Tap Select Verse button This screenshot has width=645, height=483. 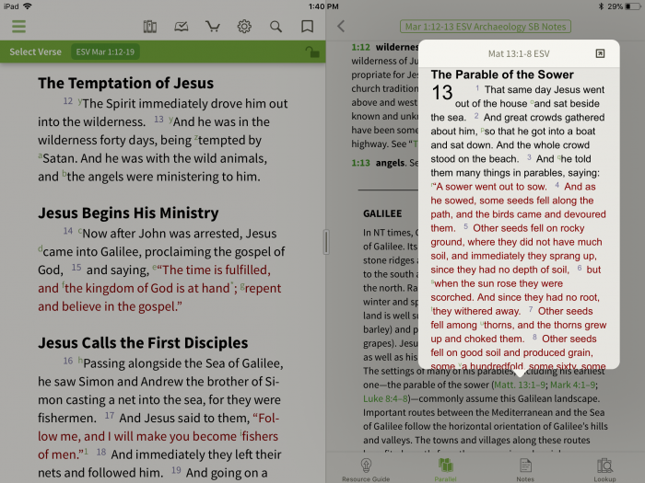coord(35,52)
